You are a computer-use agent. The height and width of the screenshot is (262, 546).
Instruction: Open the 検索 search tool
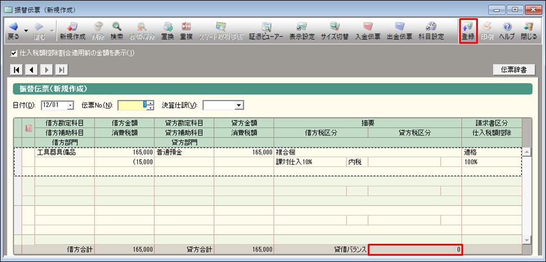(117, 31)
